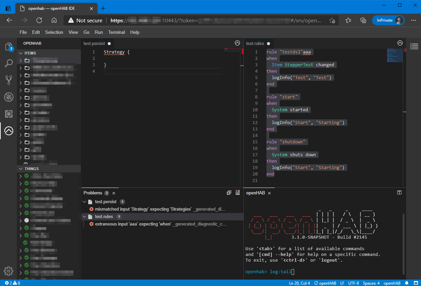Viewport: 421px width, 286px height.
Task: Open the Search panel icon
Action: [x=8, y=63]
